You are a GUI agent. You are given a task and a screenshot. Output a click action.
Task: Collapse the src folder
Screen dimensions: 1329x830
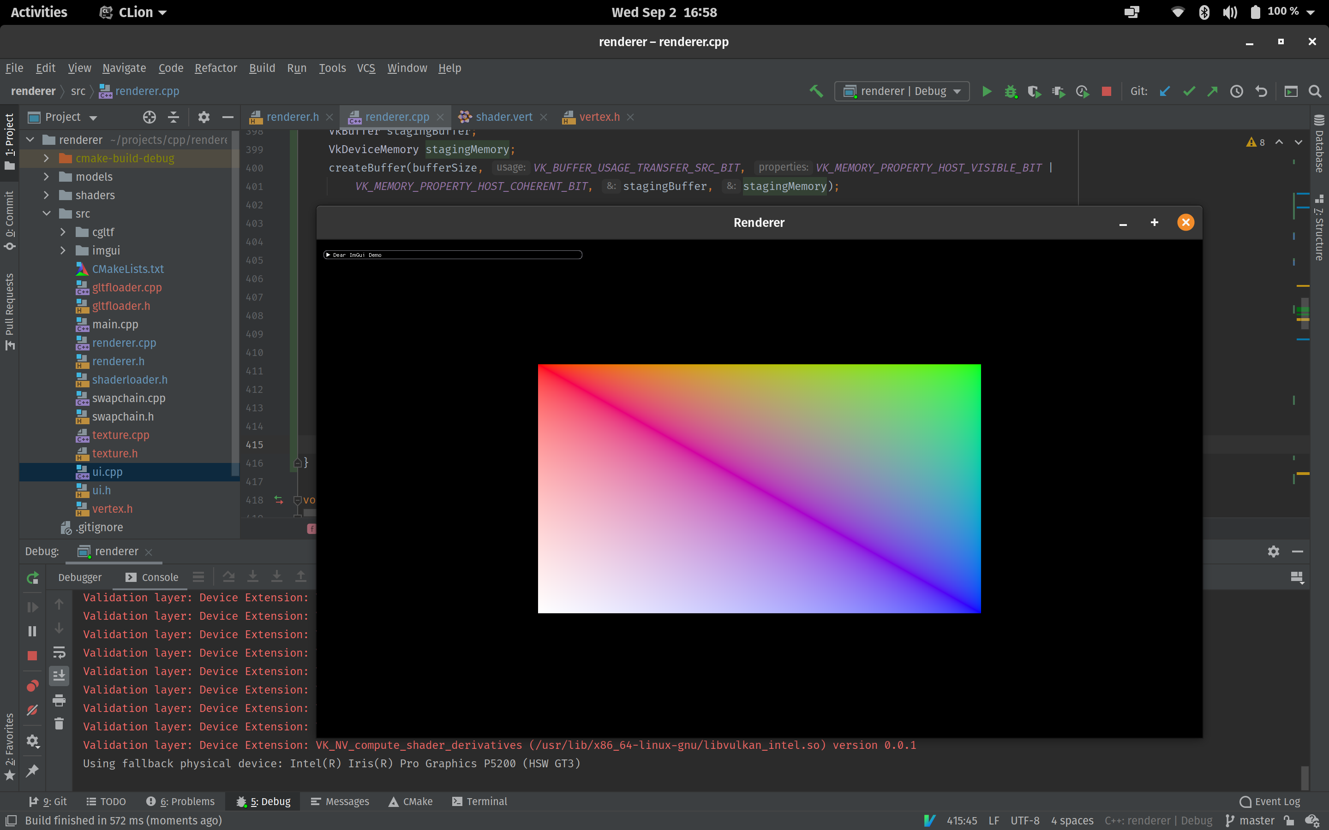pyautogui.click(x=46, y=213)
